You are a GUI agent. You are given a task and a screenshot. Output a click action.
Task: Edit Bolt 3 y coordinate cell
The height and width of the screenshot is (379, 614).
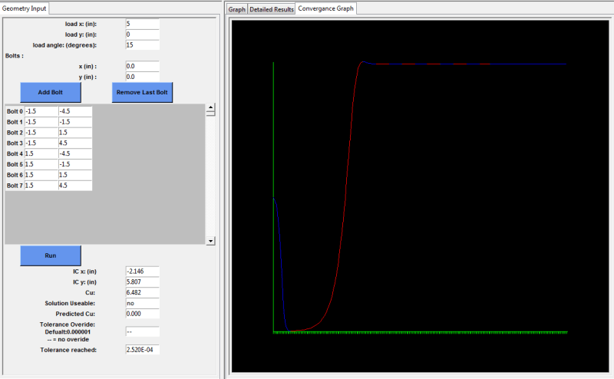tap(75, 143)
